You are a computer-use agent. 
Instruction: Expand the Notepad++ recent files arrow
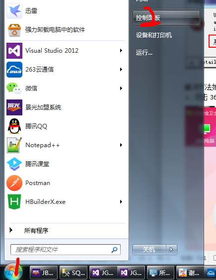click(x=121, y=145)
